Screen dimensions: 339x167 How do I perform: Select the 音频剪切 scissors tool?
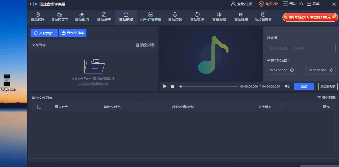[x=82, y=17]
